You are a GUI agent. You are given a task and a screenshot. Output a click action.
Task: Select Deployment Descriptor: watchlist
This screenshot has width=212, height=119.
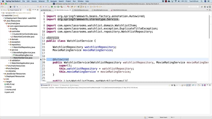21,18
